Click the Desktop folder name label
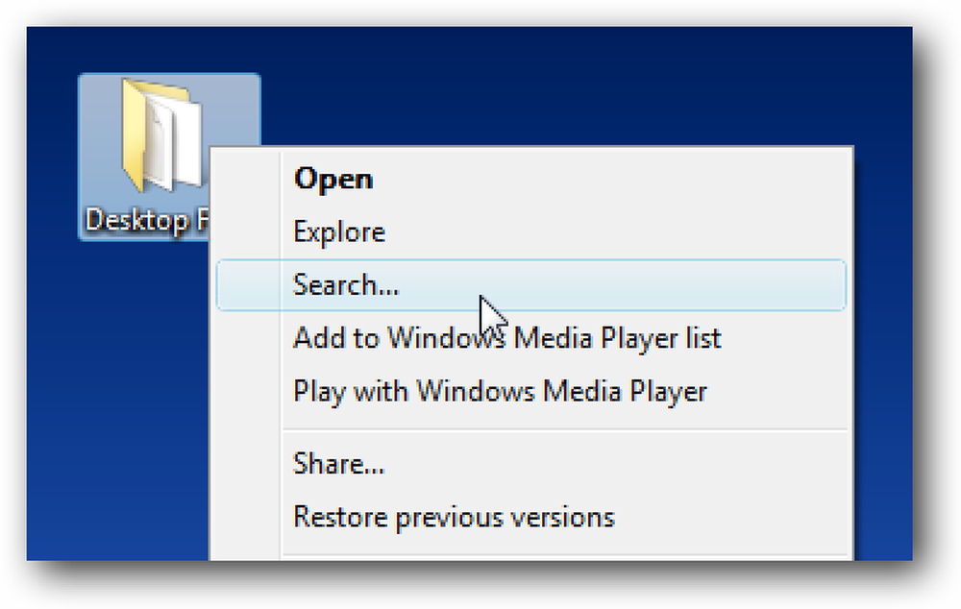 click(x=147, y=221)
